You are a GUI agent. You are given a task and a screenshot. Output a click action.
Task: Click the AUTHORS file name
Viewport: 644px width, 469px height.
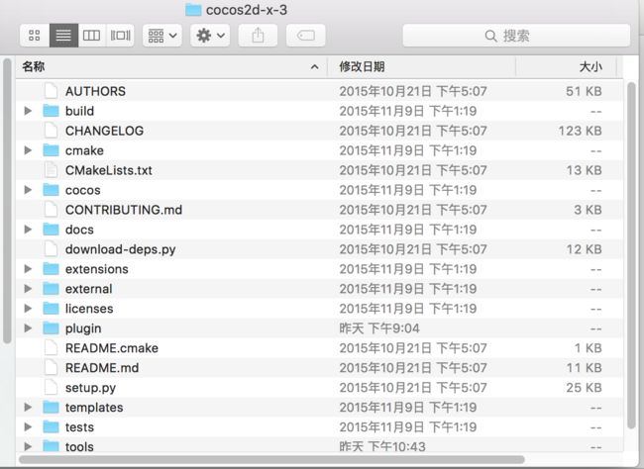[x=95, y=91]
